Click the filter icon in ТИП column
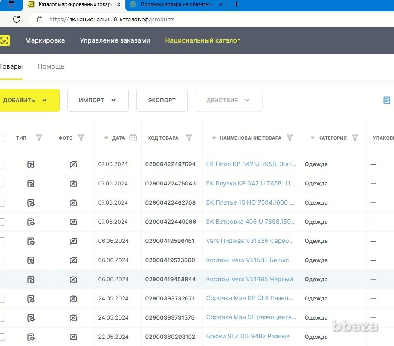 pos(39,138)
